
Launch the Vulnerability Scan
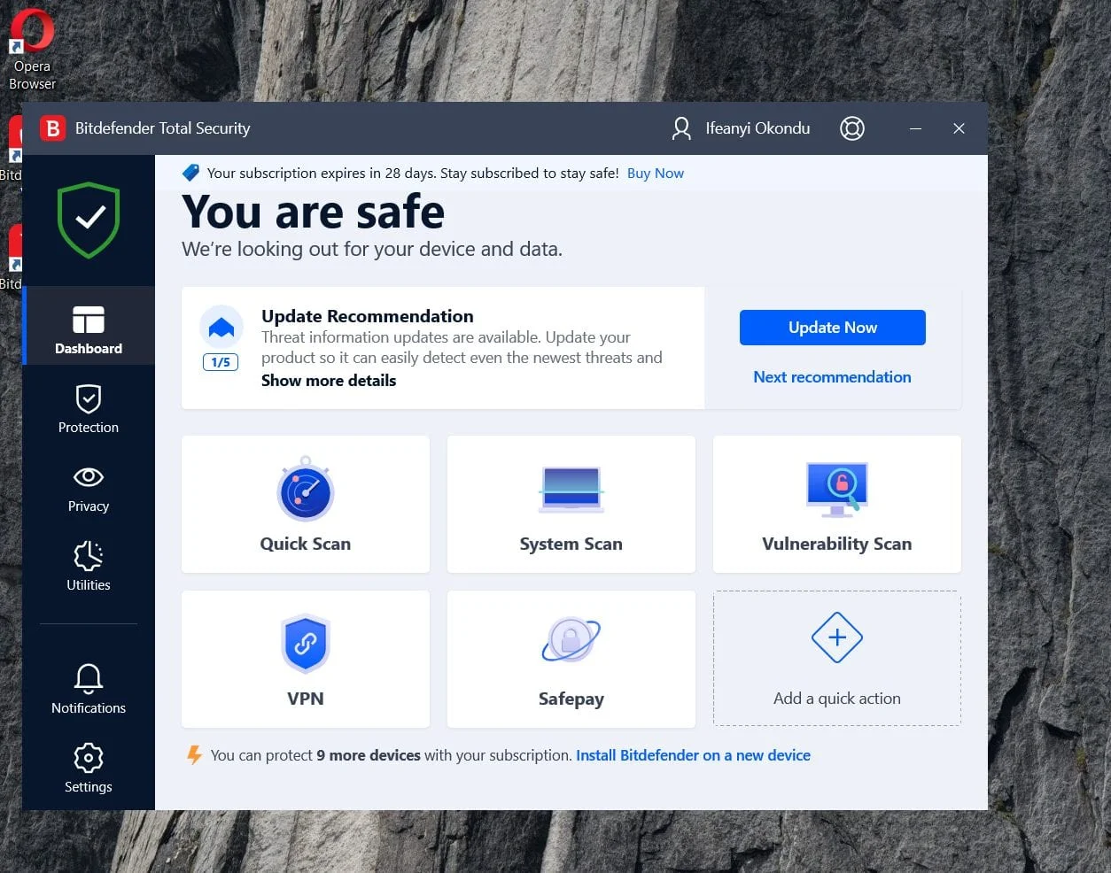click(x=836, y=504)
